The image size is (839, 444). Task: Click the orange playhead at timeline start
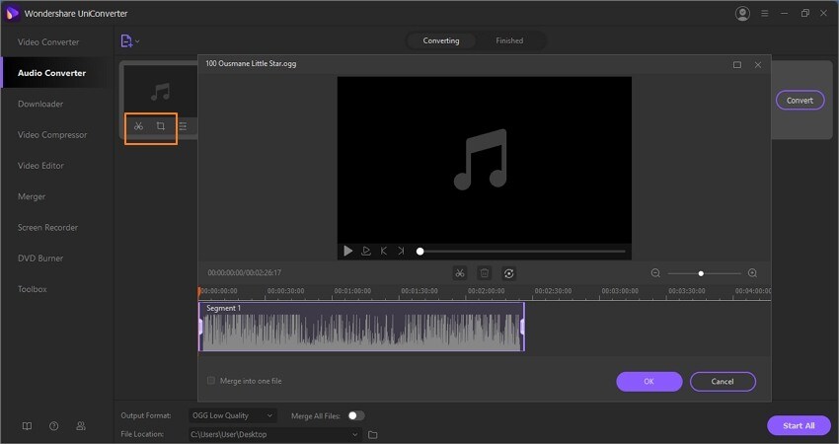[199, 292]
